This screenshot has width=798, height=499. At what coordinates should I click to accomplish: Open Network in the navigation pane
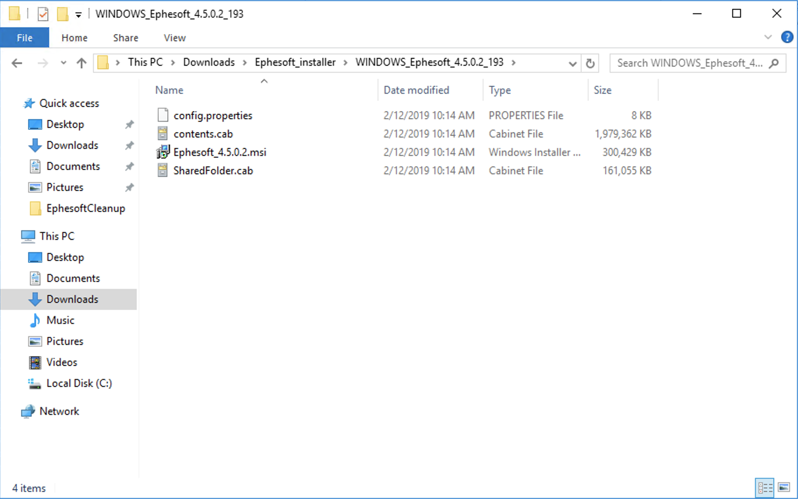[59, 411]
